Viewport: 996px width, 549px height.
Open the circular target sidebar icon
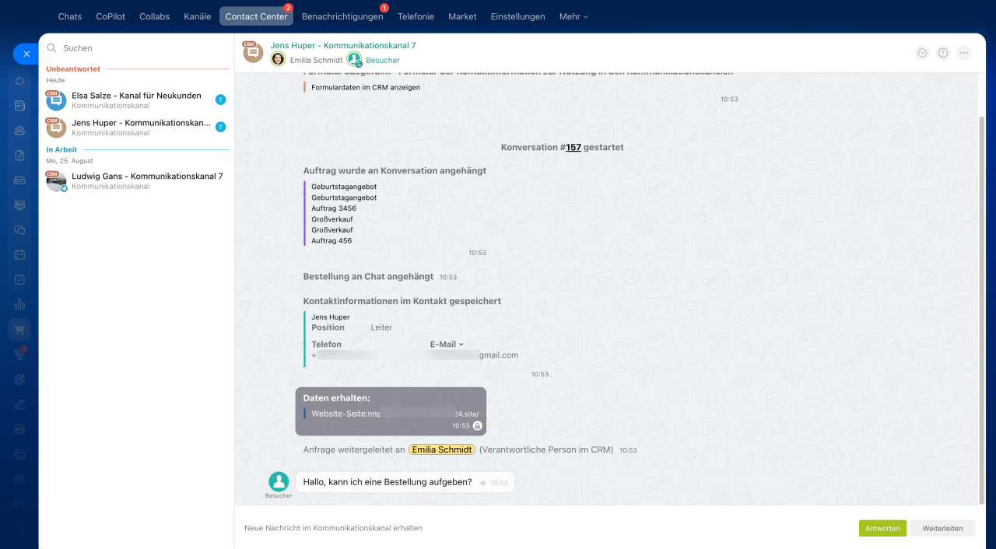tap(19, 379)
